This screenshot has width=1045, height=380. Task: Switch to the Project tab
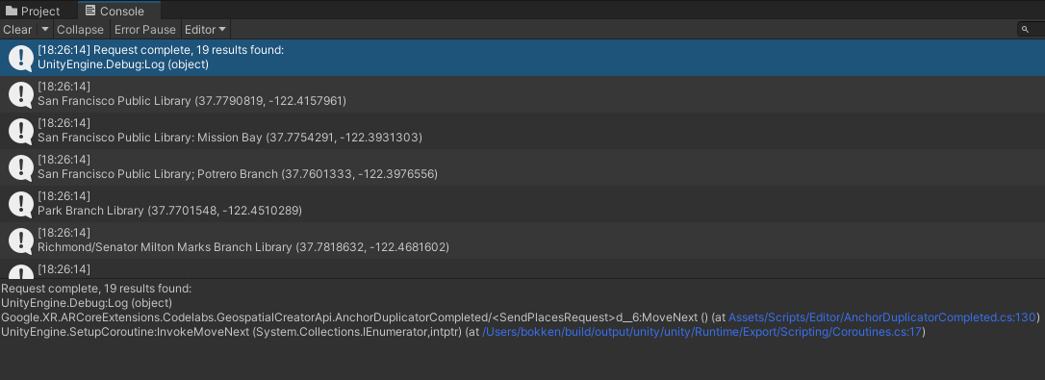tap(34, 11)
